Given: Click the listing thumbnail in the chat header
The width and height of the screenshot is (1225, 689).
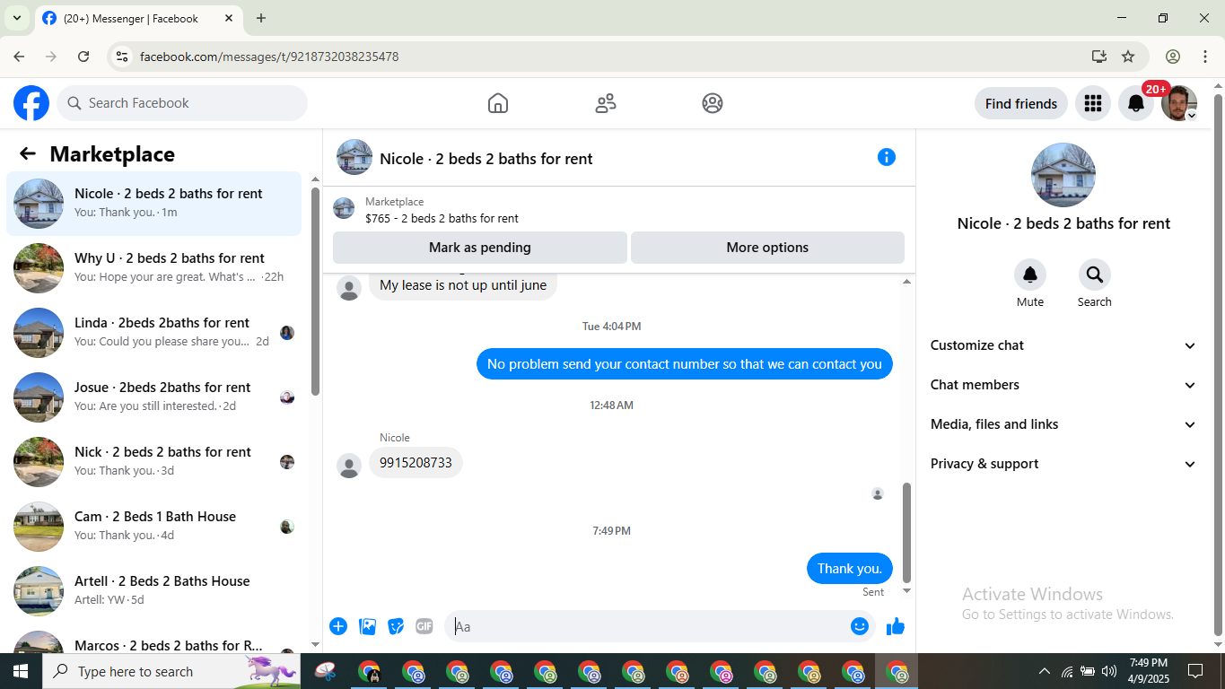Looking at the screenshot, I should (x=354, y=157).
